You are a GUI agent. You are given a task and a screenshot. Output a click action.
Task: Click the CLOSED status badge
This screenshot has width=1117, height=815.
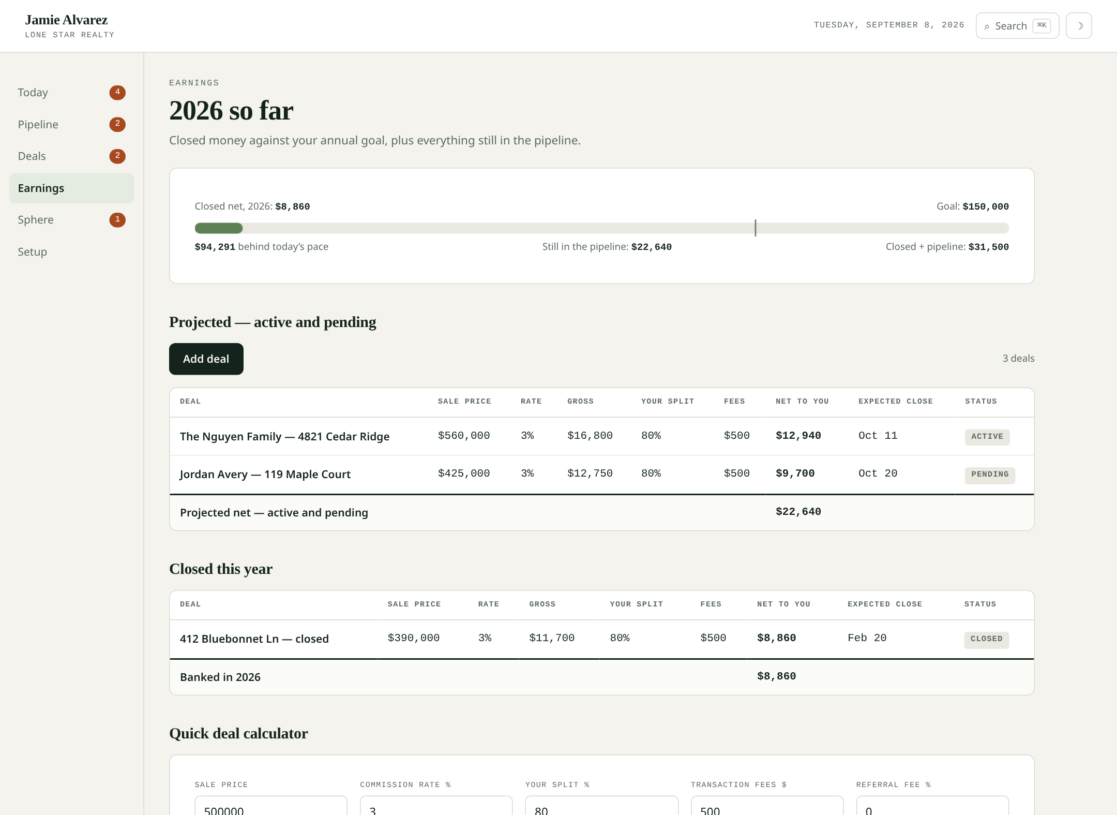(x=986, y=639)
